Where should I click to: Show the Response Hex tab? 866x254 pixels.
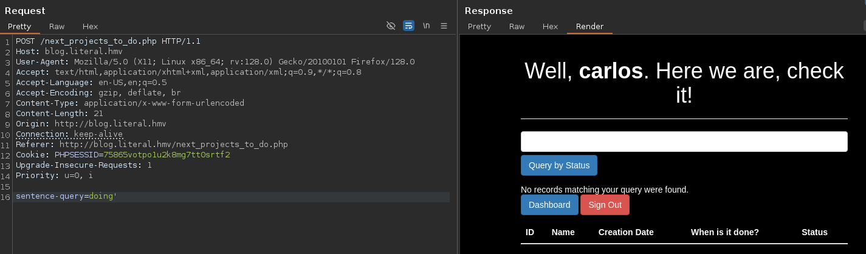point(550,27)
